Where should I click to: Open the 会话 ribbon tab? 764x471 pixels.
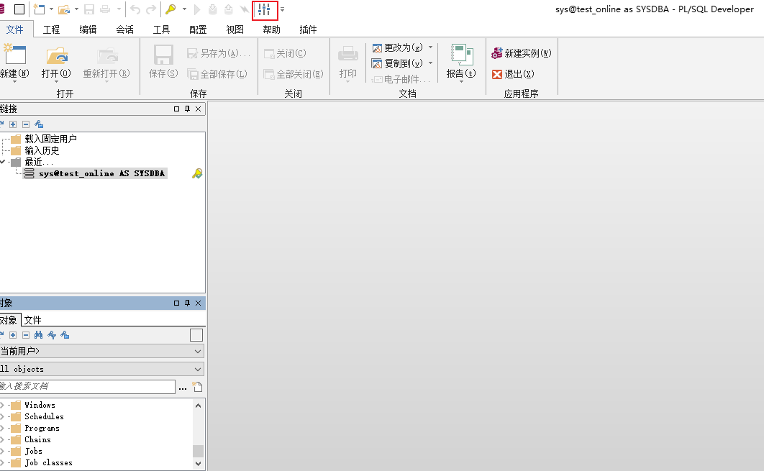pyautogui.click(x=124, y=29)
